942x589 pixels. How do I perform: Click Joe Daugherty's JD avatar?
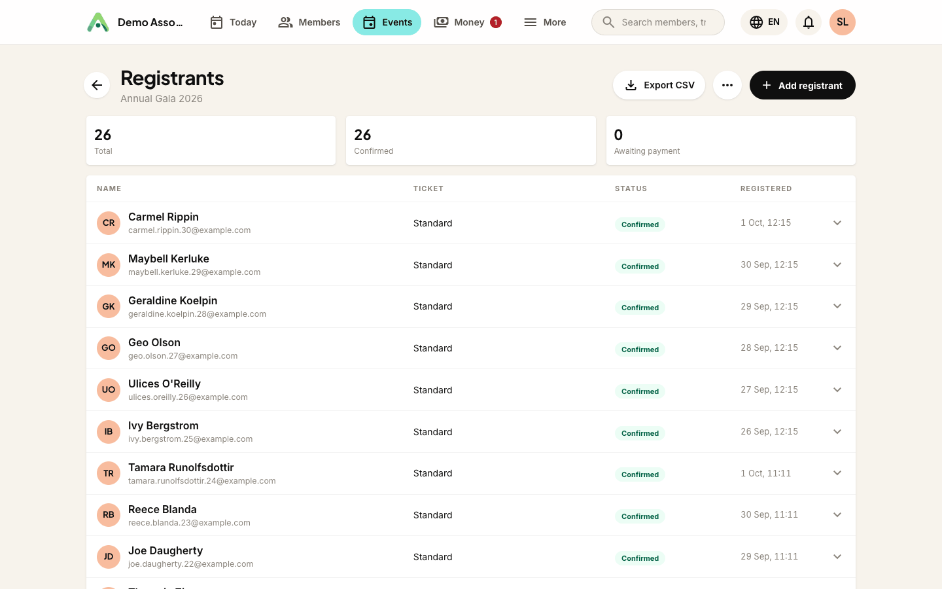pyautogui.click(x=109, y=557)
